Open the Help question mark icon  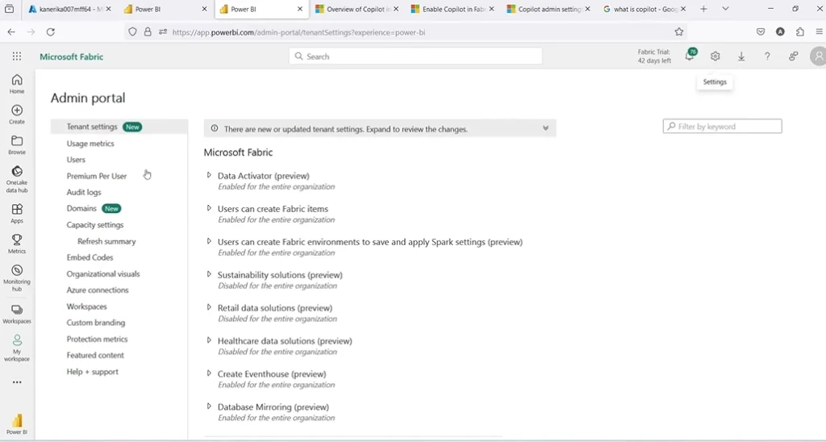(768, 56)
